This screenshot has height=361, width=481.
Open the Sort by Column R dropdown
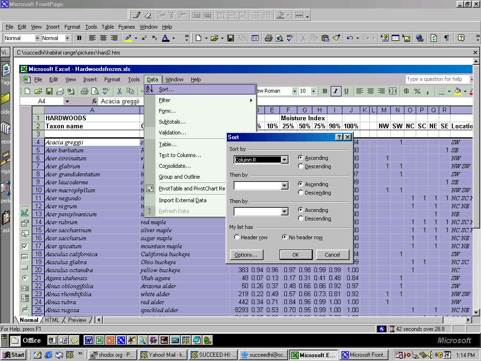[284, 160]
